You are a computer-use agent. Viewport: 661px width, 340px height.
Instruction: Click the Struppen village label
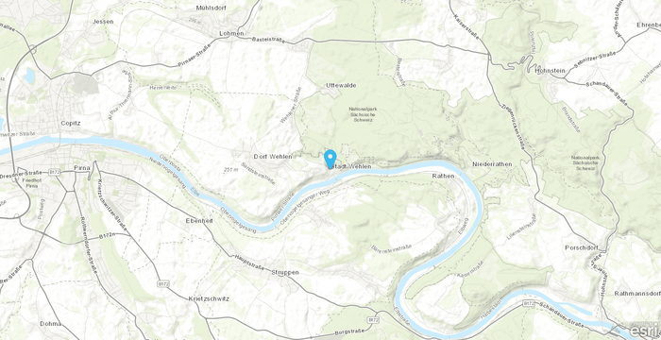click(x=285, y=273)
